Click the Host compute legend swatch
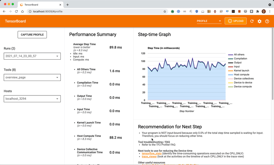 pyautogui.click(x=231, y=75)
